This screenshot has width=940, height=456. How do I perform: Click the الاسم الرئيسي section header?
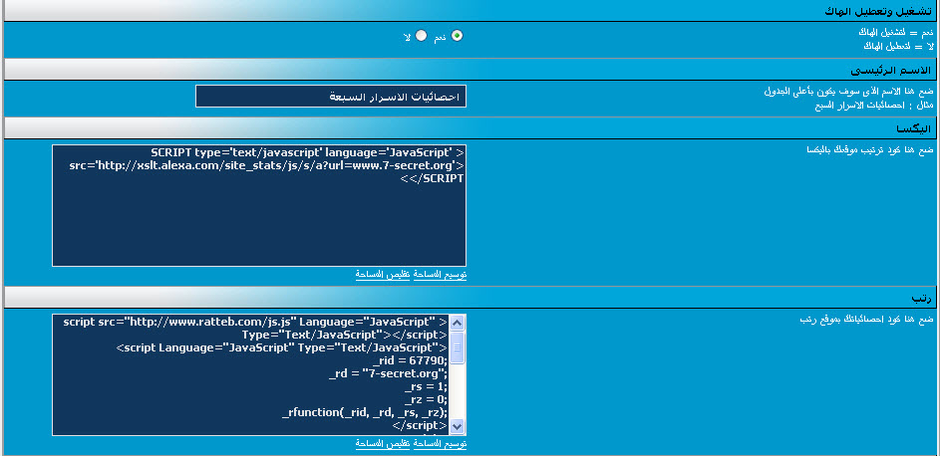pyautogui.click(x=891, y=70)
